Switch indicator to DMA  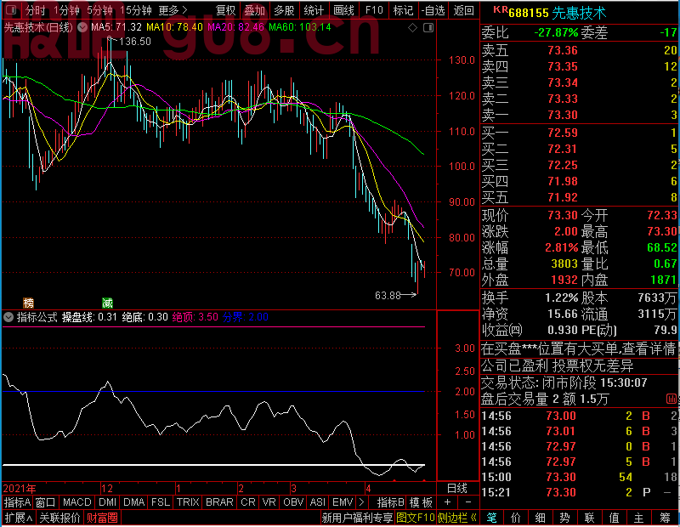[134, 502]
